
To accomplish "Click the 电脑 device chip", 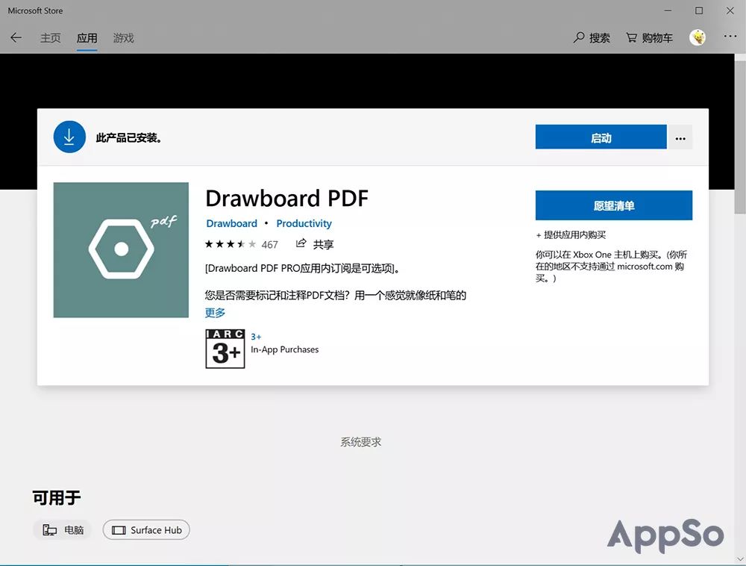I will click(x=63, y=530).
